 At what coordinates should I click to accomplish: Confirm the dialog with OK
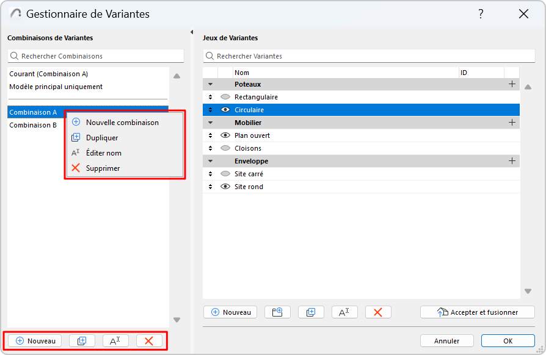pos(508,341)
